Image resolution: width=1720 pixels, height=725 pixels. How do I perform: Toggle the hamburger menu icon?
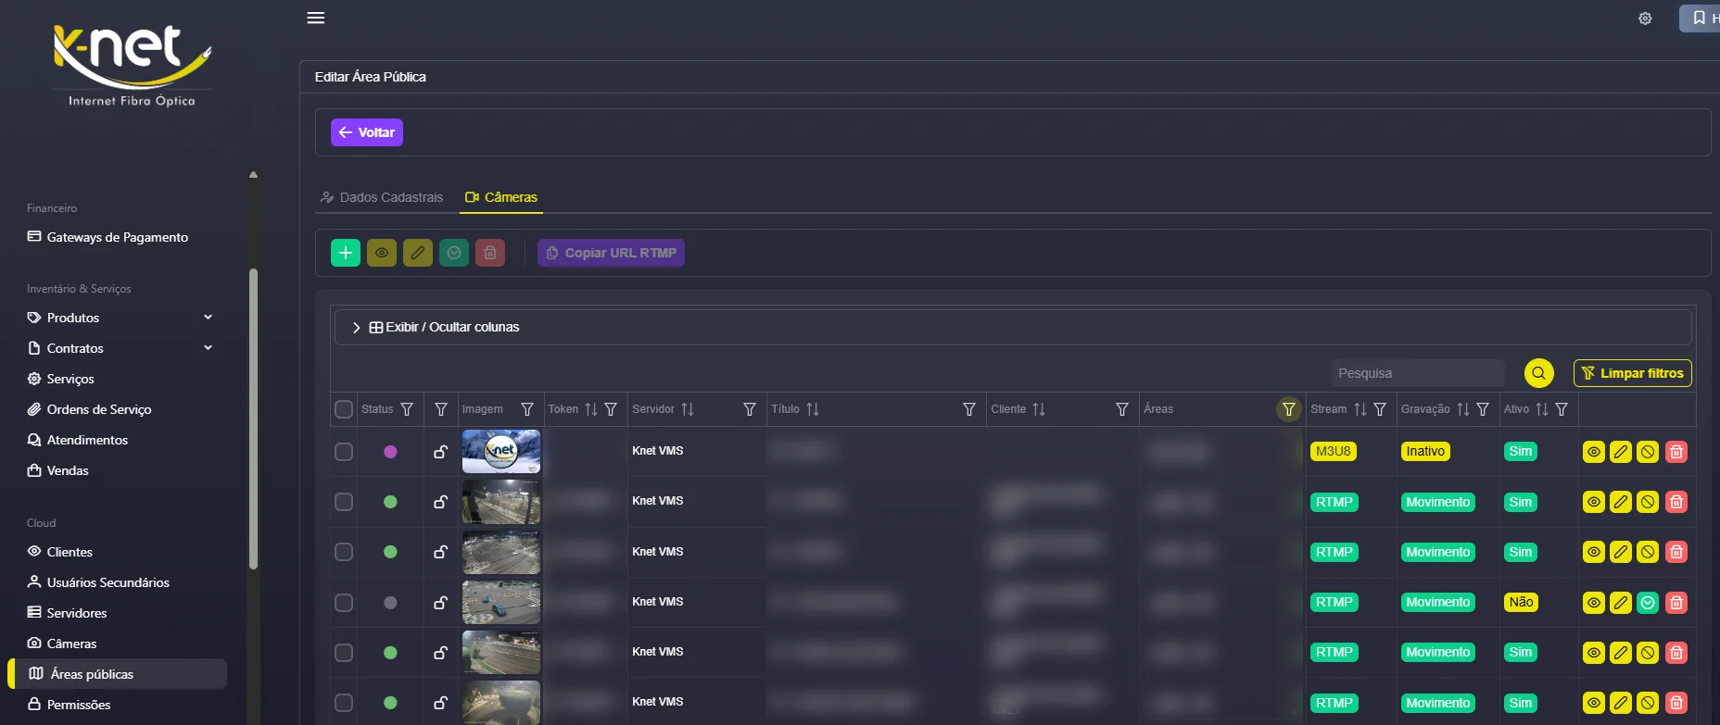tap(316, 18)
